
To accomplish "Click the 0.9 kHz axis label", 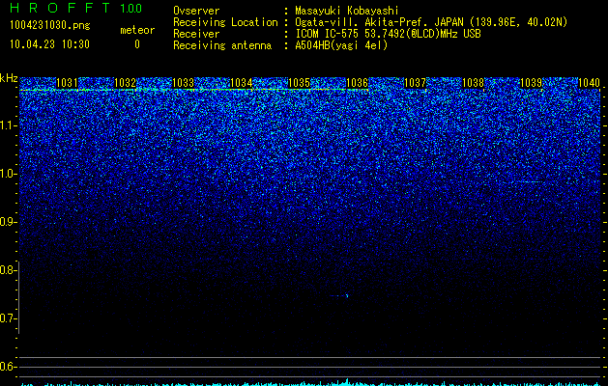I will (8, 222).
